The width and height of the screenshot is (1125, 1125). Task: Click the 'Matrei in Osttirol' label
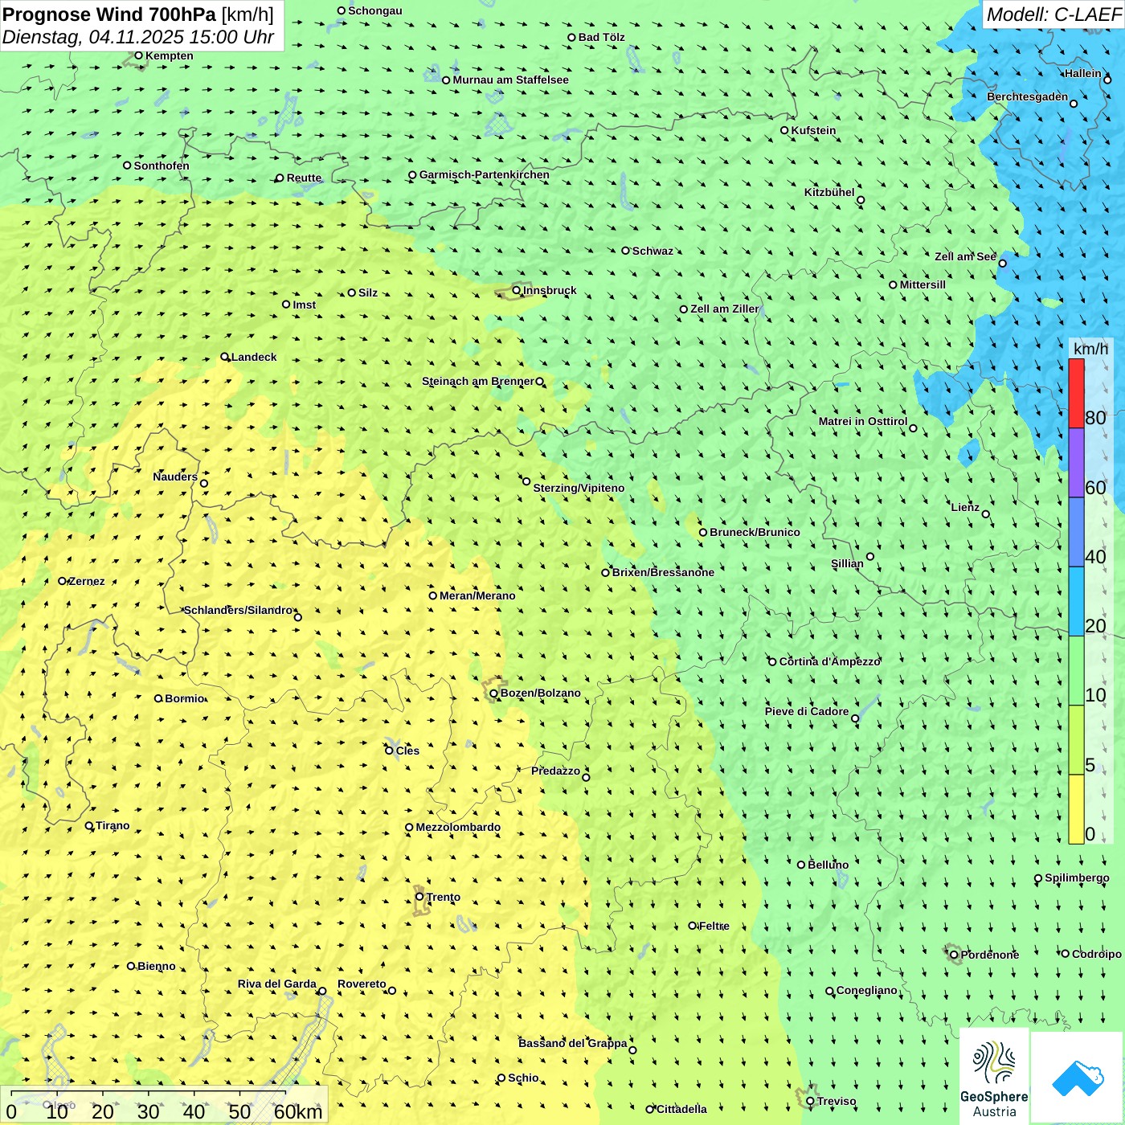click(x=862, y=421)
